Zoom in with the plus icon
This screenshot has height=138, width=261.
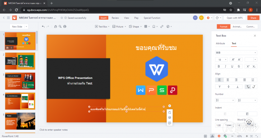(247, 136)
